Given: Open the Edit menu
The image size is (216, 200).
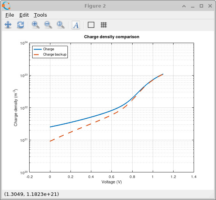Looking at the screenshot, I should pos(24,15).
